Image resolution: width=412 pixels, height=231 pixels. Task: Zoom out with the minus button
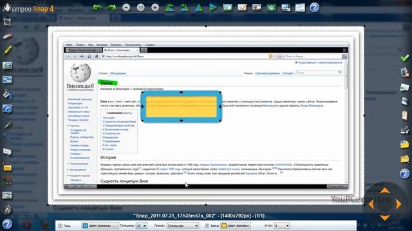[x=126, y=7]
